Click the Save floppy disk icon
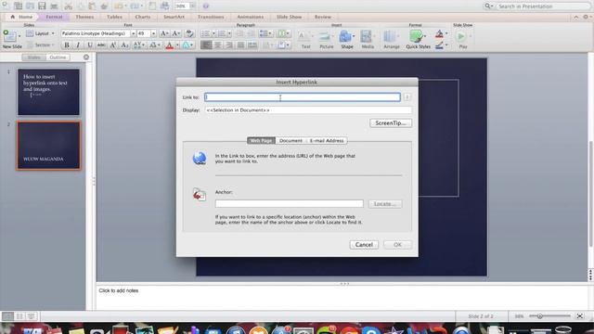This screenshot has height=334, width=594. pos(42,6)
